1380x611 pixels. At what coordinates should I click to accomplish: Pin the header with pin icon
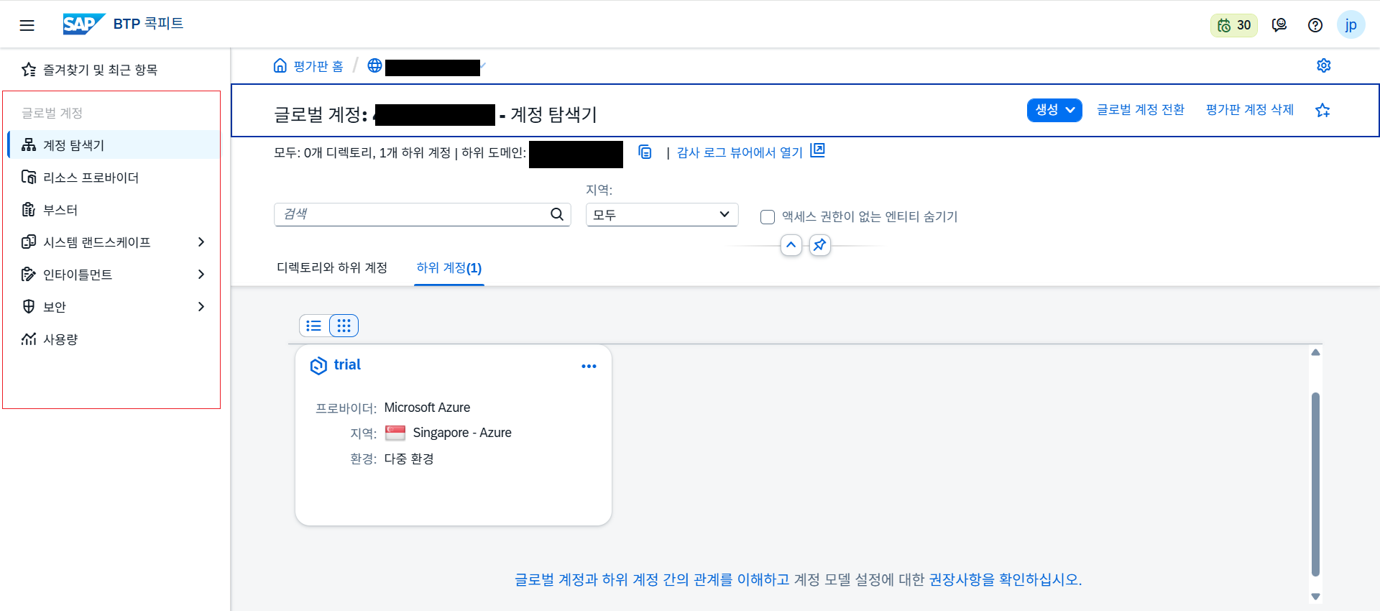pos(820,245)
